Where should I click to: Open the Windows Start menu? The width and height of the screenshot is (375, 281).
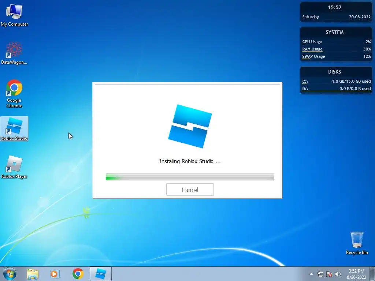pyautogui.click(x=10, y=274)
